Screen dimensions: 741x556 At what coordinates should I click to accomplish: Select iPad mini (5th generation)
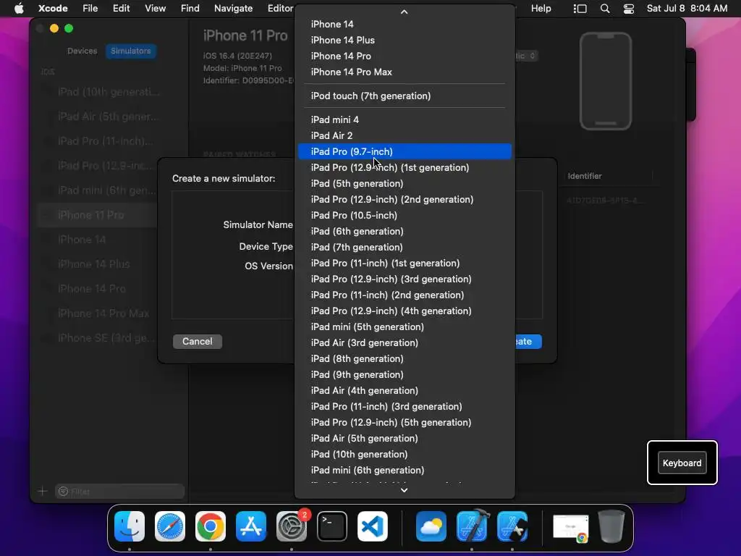(x=405, y=327)
